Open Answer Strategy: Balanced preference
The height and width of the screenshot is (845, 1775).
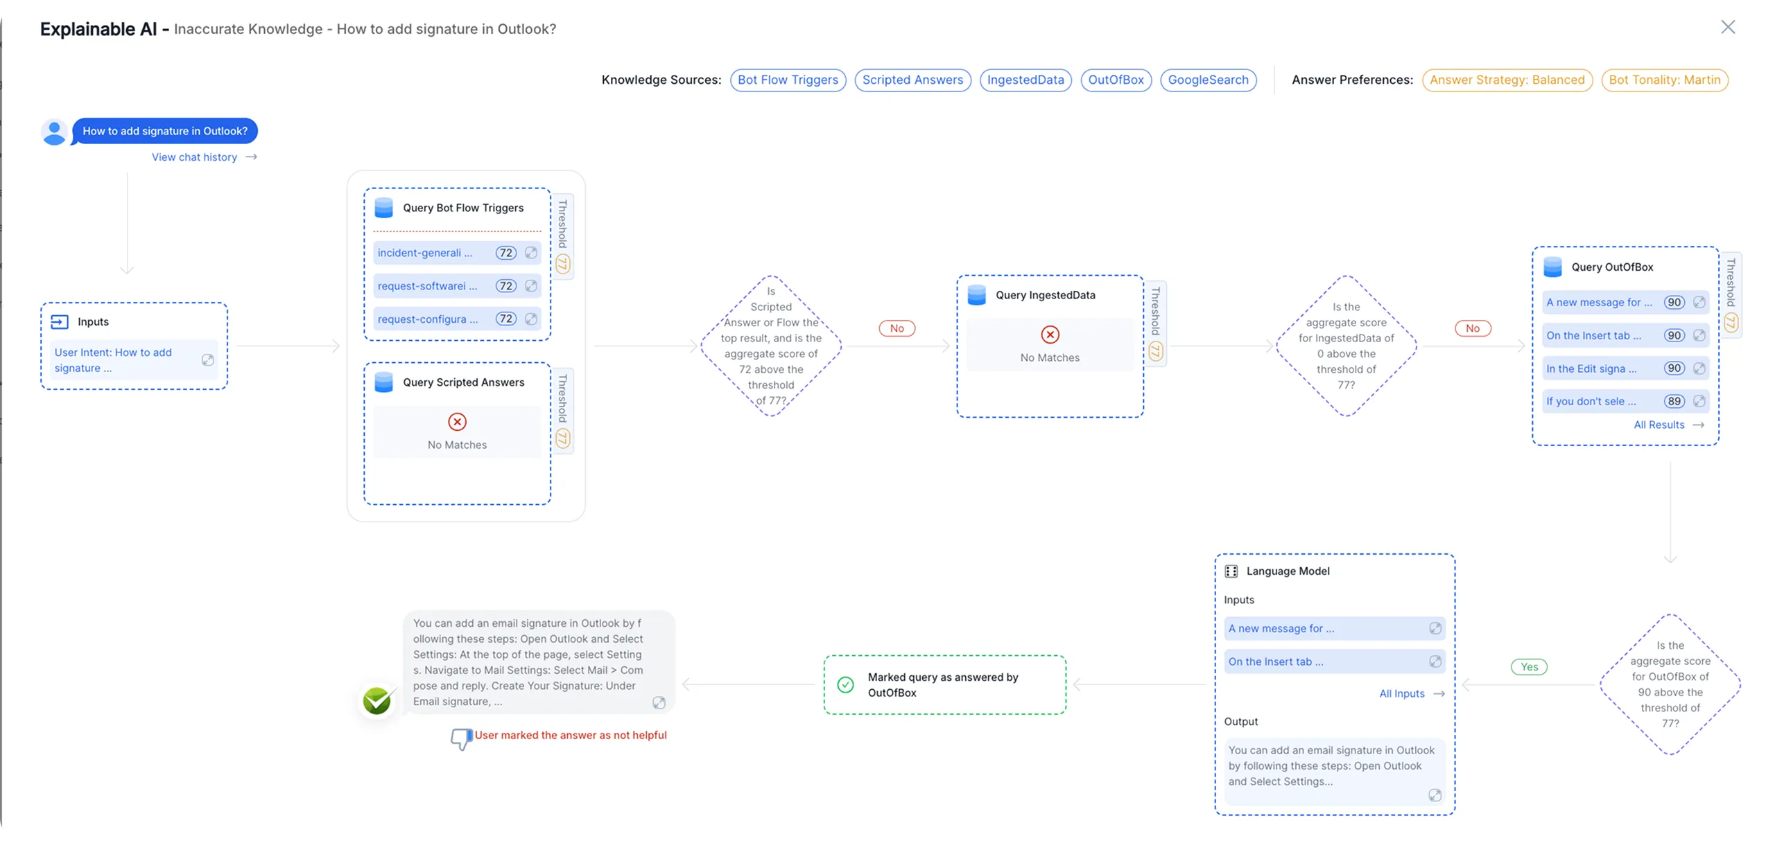[1507, 80]
